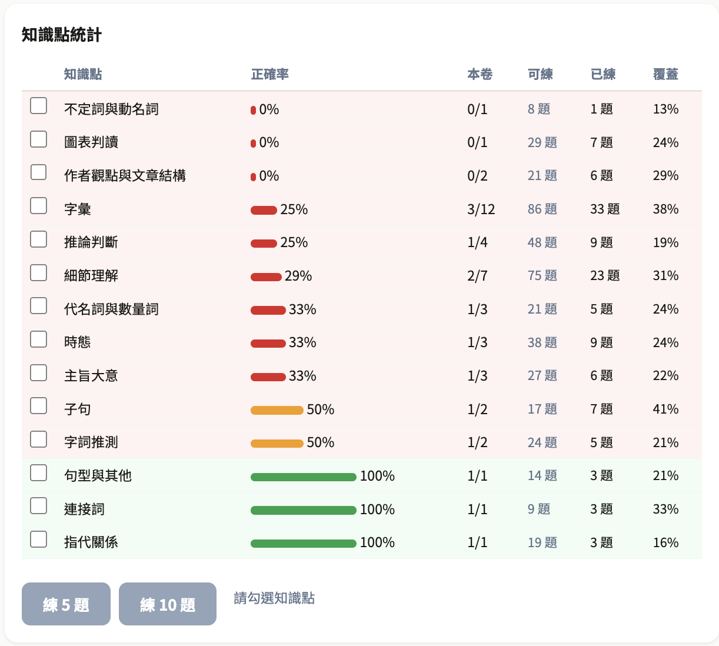Image resolution: width=719 pixels, height=646 pixels.
Task: Select the 子句 knowledge point checkbox
Action: click(x=38, y=405)
